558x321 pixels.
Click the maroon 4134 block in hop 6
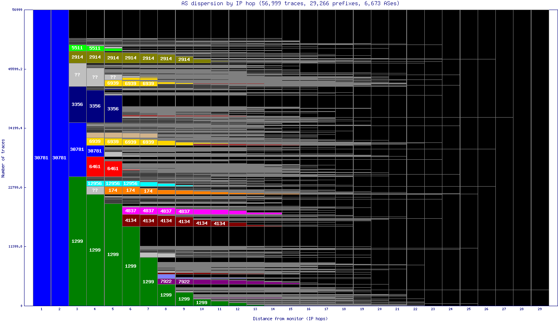click(131, 220)
